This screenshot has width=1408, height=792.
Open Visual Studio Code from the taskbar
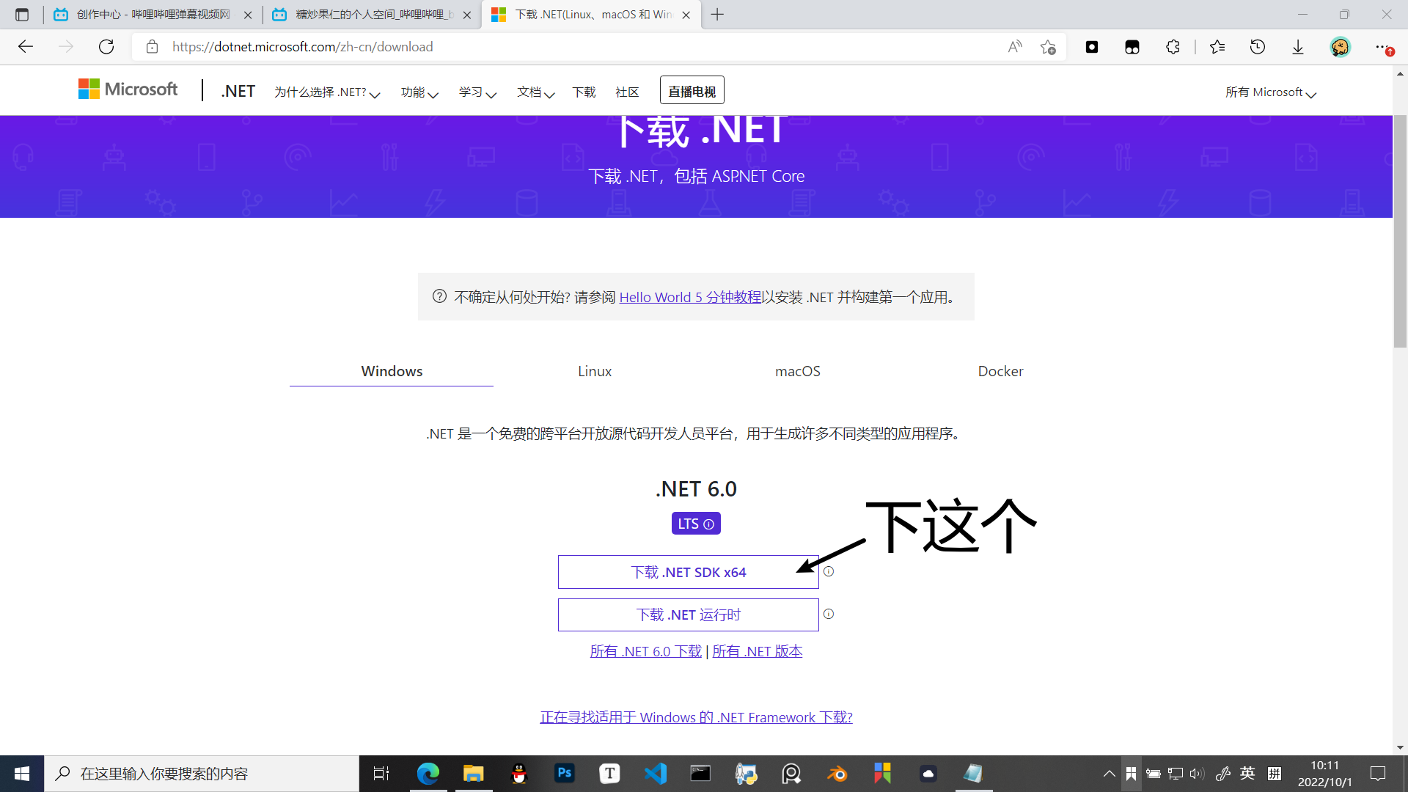pos(656,774)
